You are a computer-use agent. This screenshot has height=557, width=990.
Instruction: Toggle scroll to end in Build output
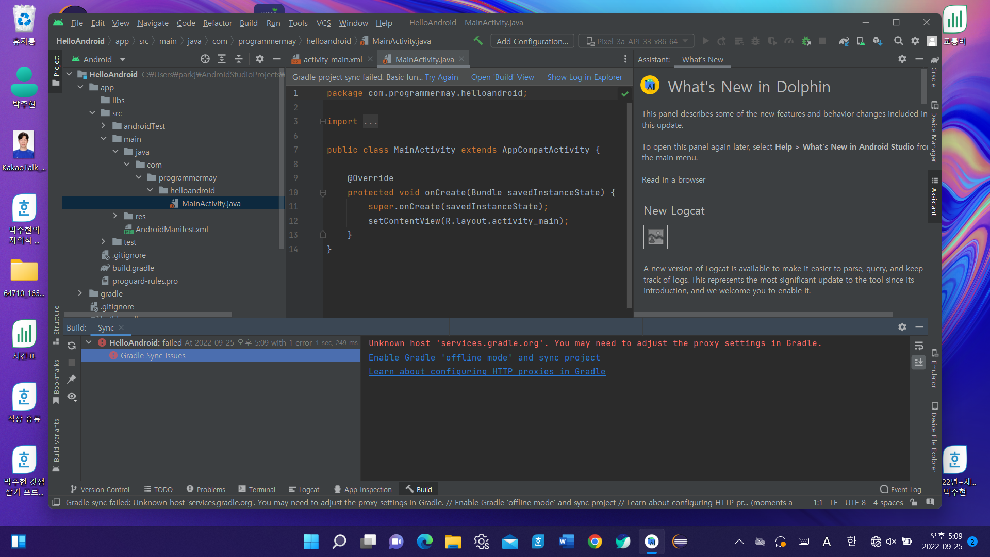tap(919, 363)
